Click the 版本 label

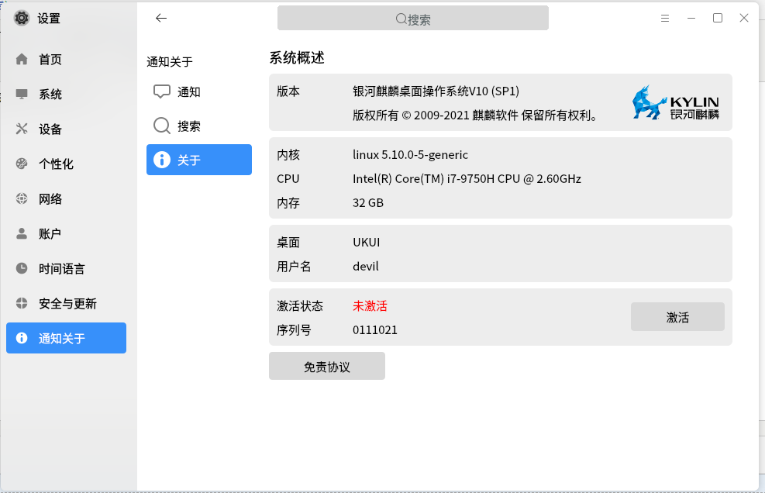(288, 91)
